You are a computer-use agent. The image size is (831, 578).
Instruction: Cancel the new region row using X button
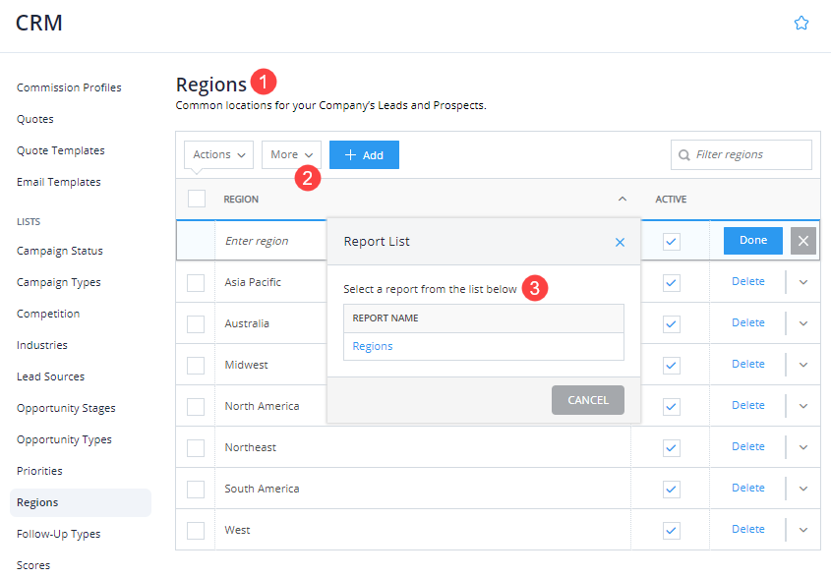(802, 241)
